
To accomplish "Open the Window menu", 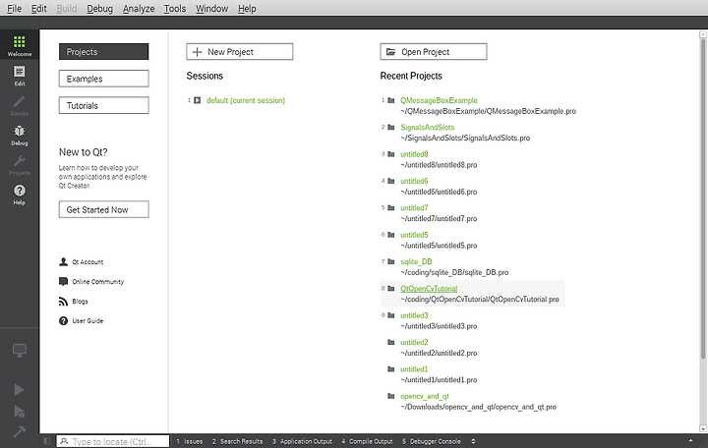I will [x=211, y=9].
